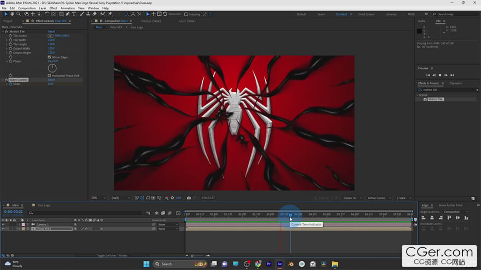The height and width of the screenshot is (270, 481).
Task: Open parent dropdown for Camera 1
Action: point(168,224)
